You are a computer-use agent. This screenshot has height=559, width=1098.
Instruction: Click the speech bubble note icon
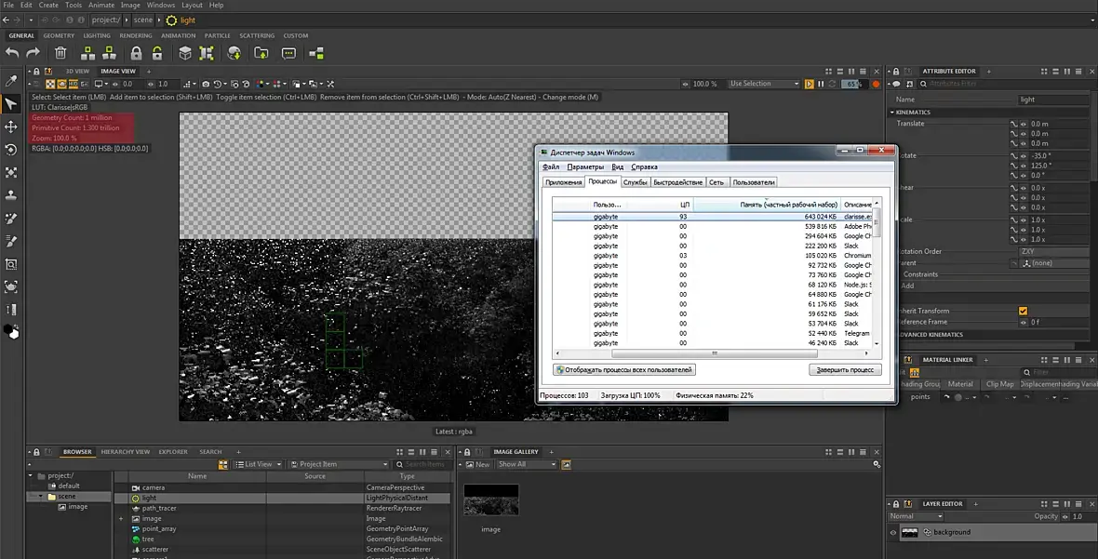(x=288, y=53)
